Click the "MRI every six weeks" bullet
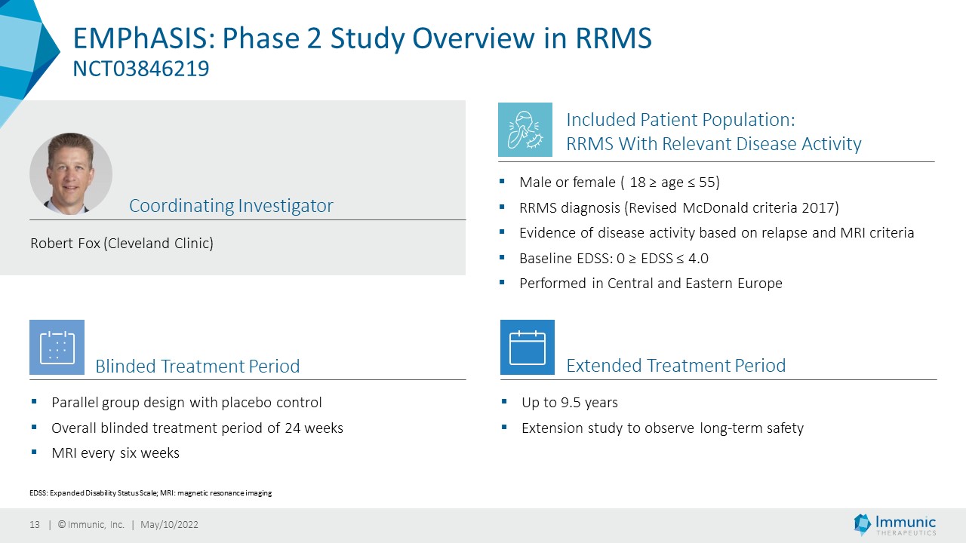 106,453
